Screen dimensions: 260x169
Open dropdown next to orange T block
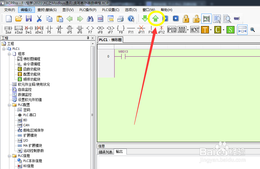(211, 30)
